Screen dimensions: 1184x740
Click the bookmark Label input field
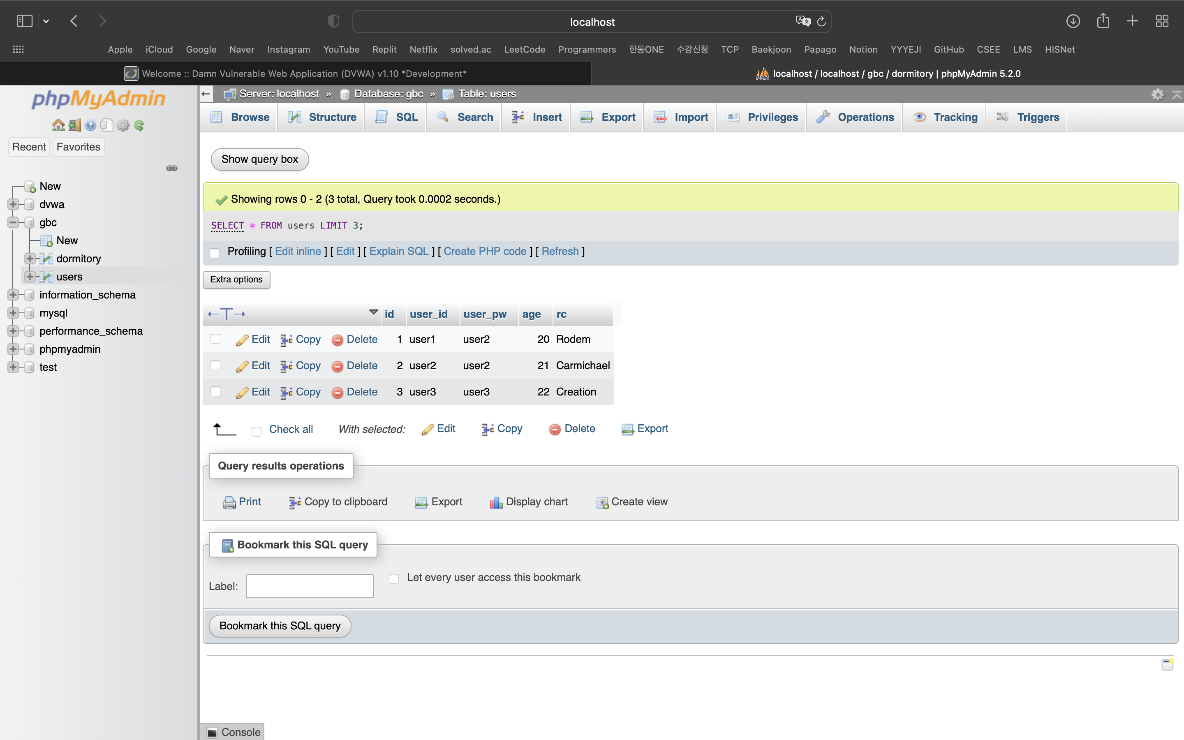click(x=310, y=586)
